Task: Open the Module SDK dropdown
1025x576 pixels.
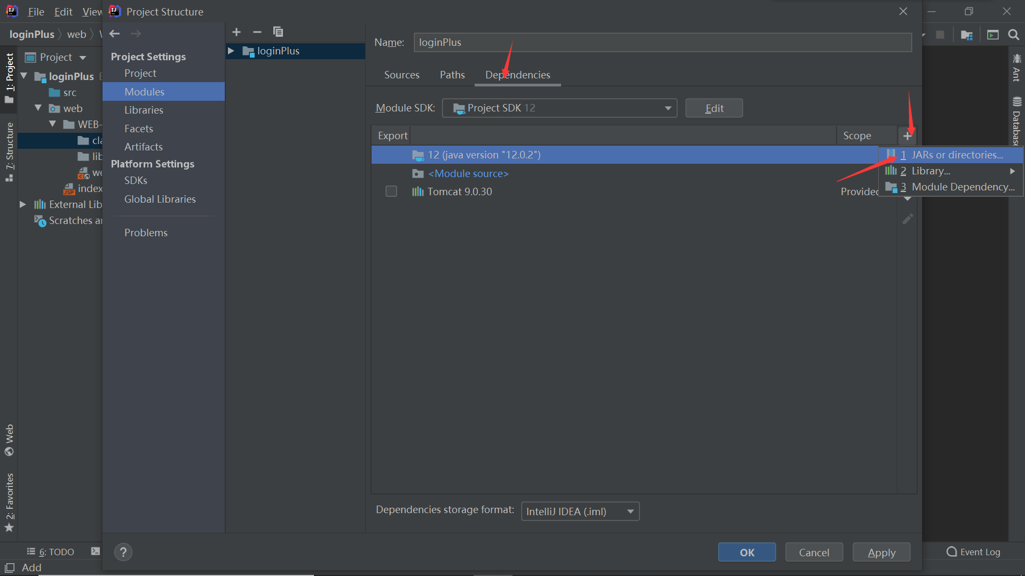Action: (559, 108)
